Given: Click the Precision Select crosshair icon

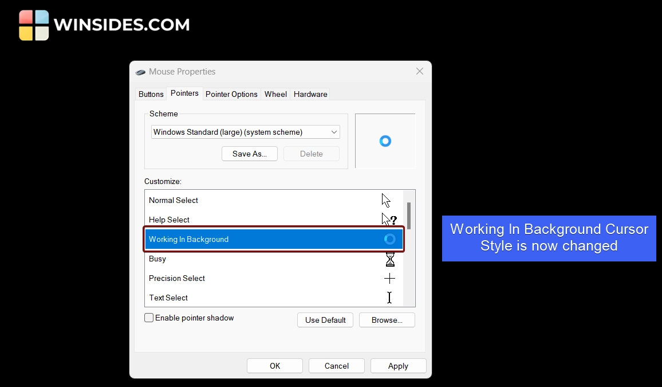Looking at the screenshot, I should coord(389,279).
